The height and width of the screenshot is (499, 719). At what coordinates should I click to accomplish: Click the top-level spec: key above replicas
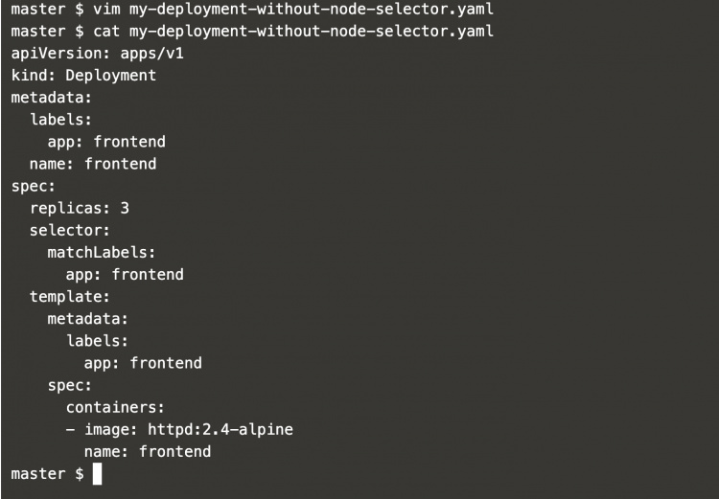(x=34, y=186)
